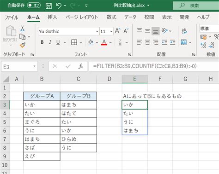This screenshot has width=219, height=174.
Task: Open alignment dialog launcher in 配置 group
Action: [194, 54]
